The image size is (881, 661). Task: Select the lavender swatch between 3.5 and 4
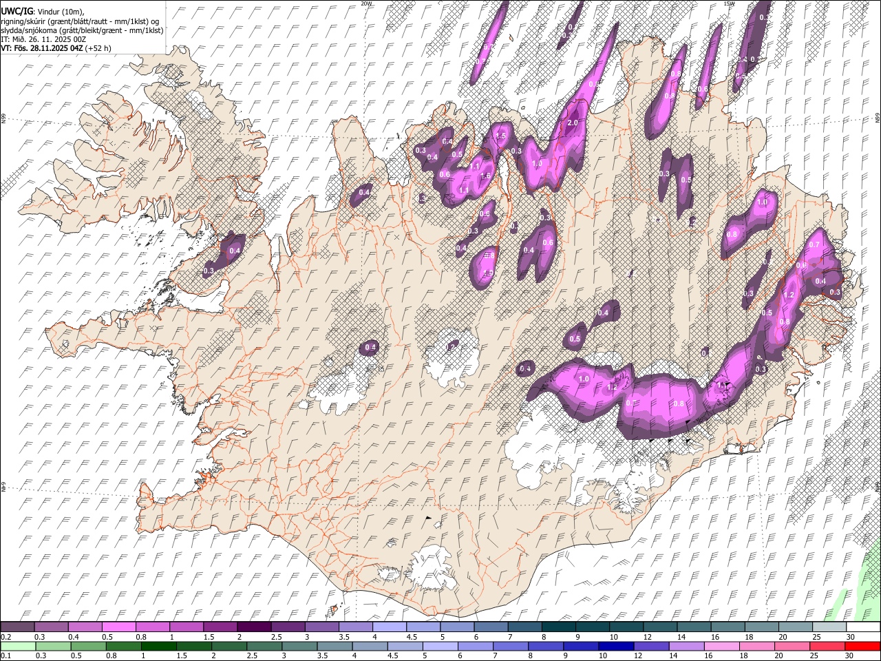coord(355,627)
